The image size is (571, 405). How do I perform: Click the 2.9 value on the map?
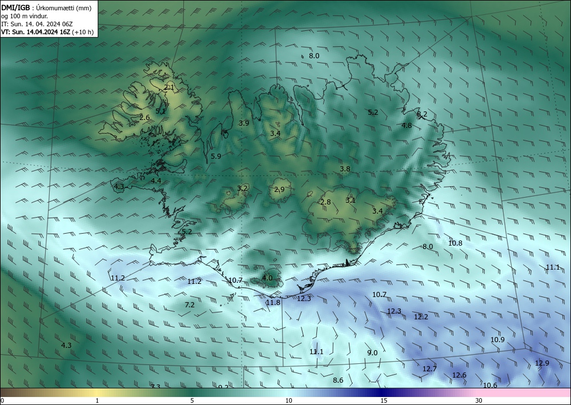279,190
